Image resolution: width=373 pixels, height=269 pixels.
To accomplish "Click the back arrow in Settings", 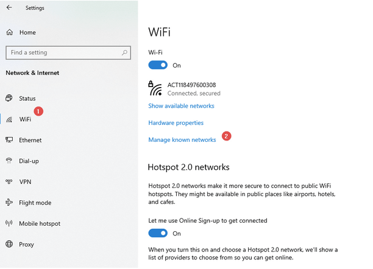I will 9,7.
